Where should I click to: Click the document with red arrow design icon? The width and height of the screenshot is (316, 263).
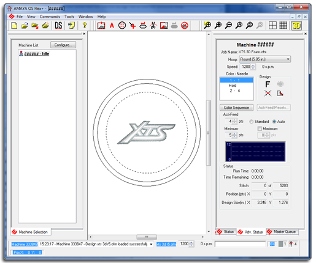click(280, 93)
